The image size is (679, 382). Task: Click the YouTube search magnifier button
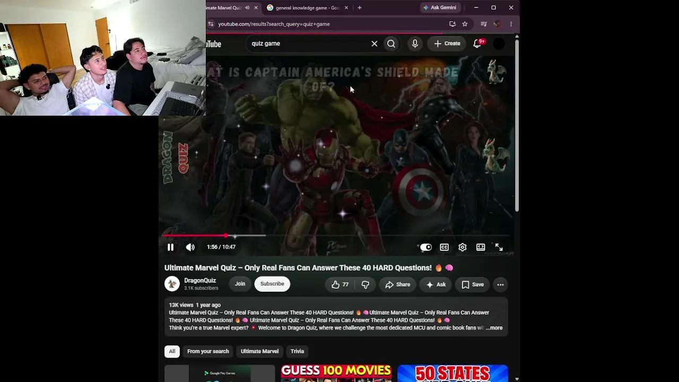pyautogui.click(x=391, y=44)
